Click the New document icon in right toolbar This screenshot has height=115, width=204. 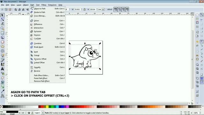coord(197,15)
